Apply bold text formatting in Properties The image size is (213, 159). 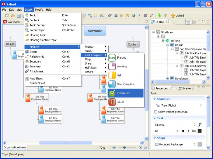tap(183, 131)
